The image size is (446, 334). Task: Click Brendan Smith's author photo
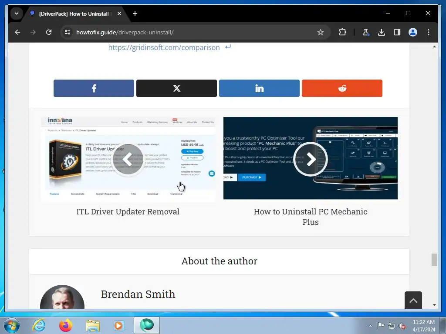pyautogui.click(x=62, y=297)
